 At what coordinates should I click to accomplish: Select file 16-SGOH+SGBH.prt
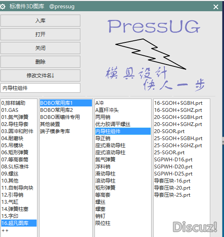click(x=182, y=103)
